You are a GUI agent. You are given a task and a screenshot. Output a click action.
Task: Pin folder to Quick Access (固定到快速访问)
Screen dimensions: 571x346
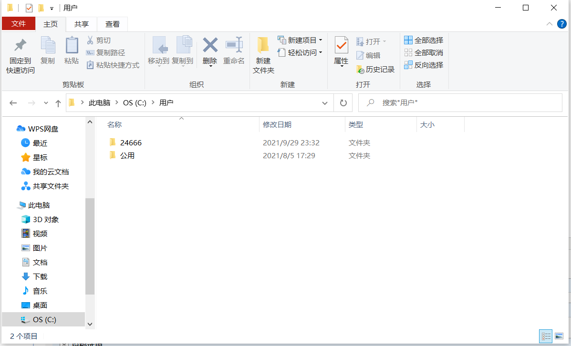[21, 55]
